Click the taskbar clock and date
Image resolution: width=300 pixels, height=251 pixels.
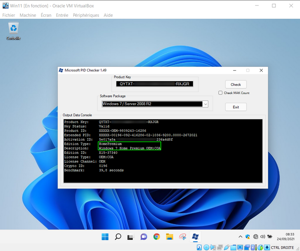coord(286,237)
